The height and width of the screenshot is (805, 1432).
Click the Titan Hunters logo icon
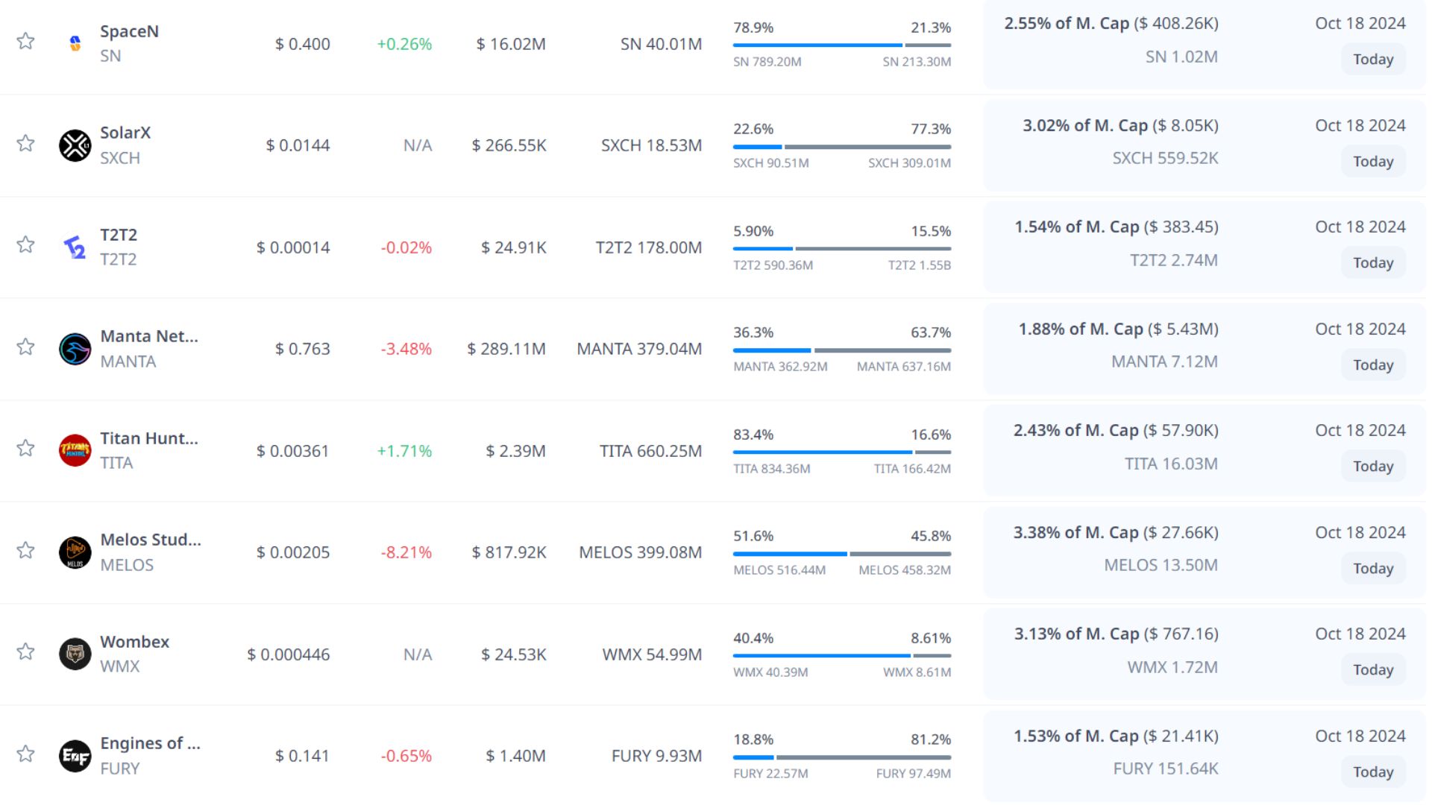click(x=75, y=450)
